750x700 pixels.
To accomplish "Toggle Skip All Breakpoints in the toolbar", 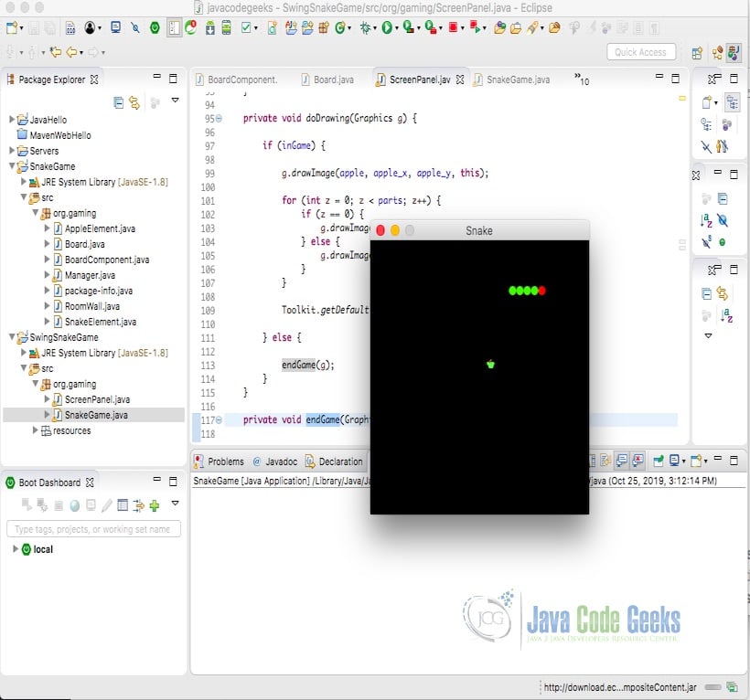I will (135, 27).
